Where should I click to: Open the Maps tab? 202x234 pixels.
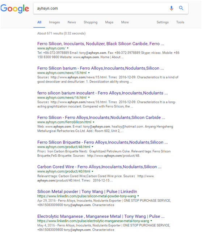click(x=109, y=22)
